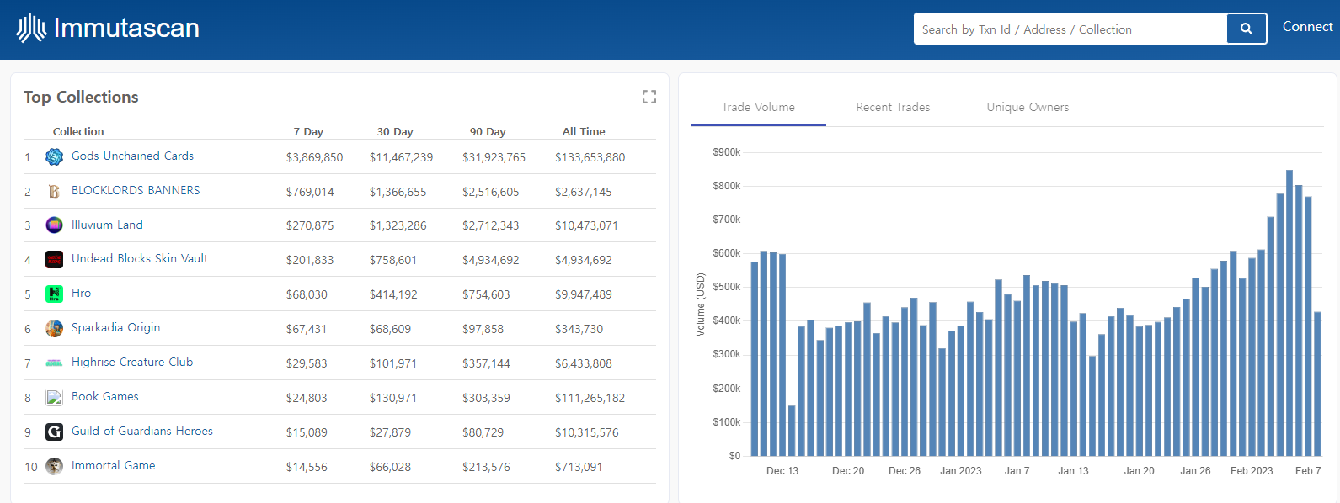The height and width of the screenshot is (503, 1340).
Task: Click the Undead Blocks Skin Vault icon
Action: click(55, 260)
